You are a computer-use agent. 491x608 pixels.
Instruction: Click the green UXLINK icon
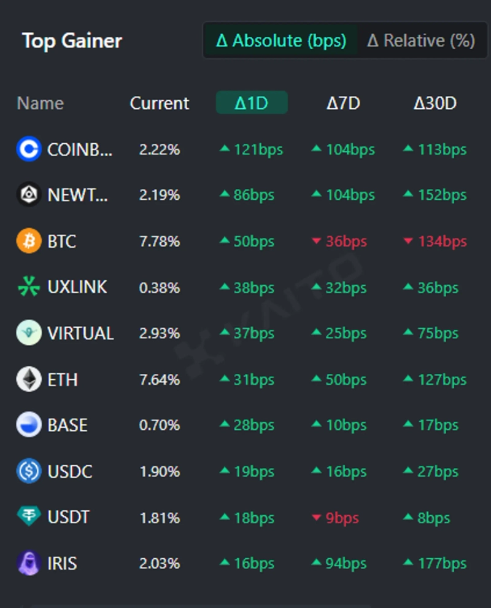point(29,287)
